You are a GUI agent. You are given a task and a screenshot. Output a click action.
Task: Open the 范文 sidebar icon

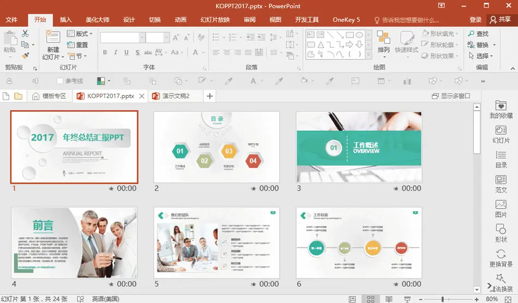pyautogui.click(x=501, y=179)
